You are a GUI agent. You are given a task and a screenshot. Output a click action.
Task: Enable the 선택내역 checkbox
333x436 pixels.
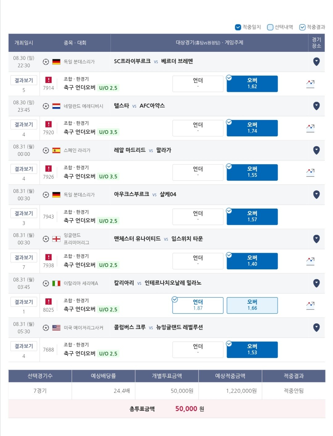pos(270,27)
